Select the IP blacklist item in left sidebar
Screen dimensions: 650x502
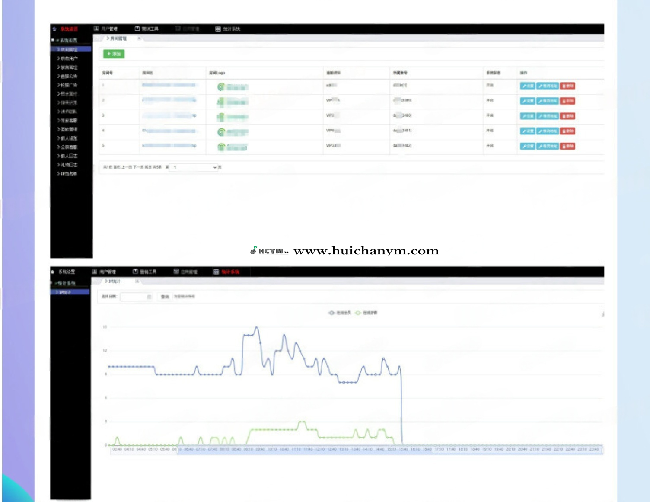(x=68, y=174)
